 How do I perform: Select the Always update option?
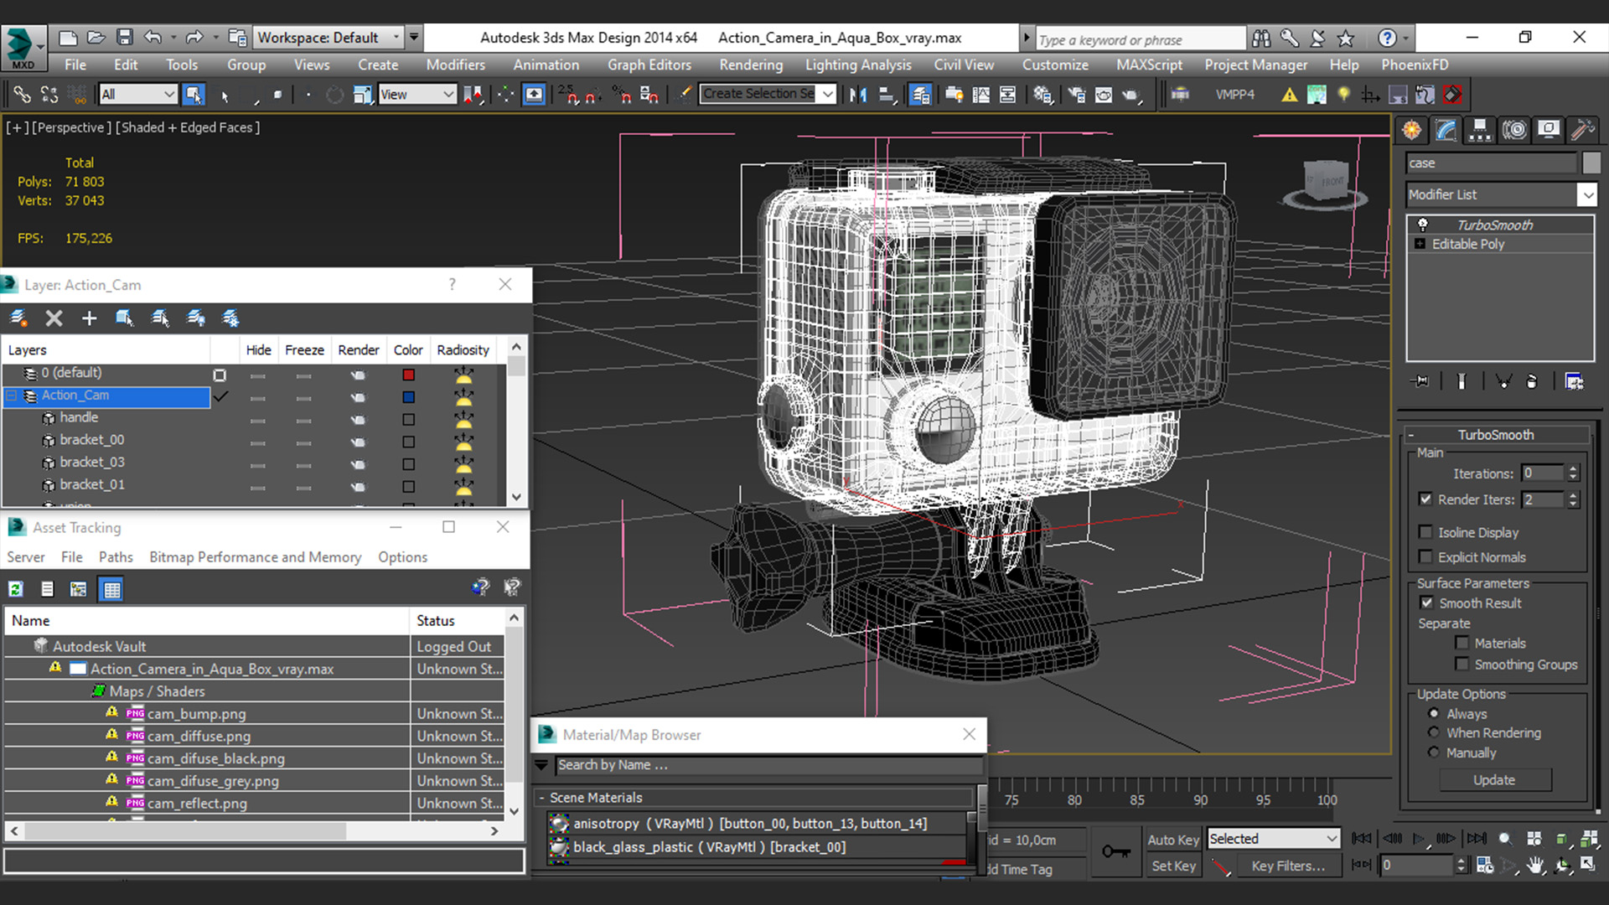pyautogui.click(x=1434, y=714)
